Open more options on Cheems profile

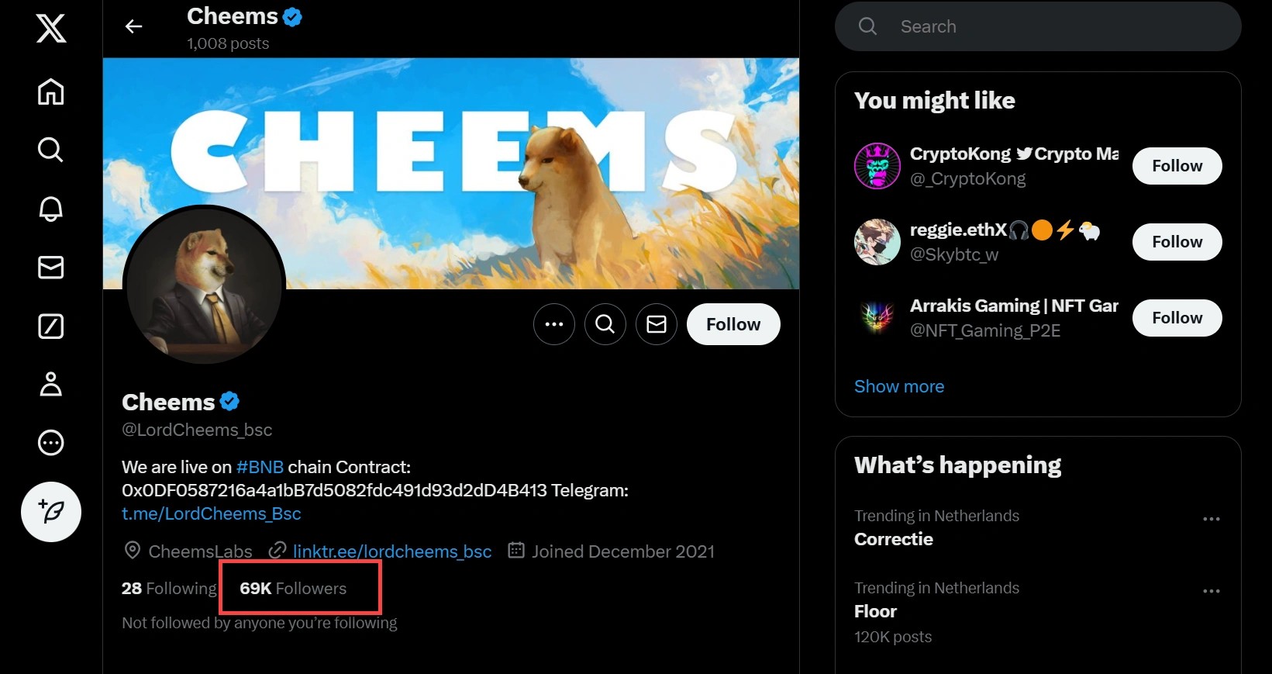point(554,324)
